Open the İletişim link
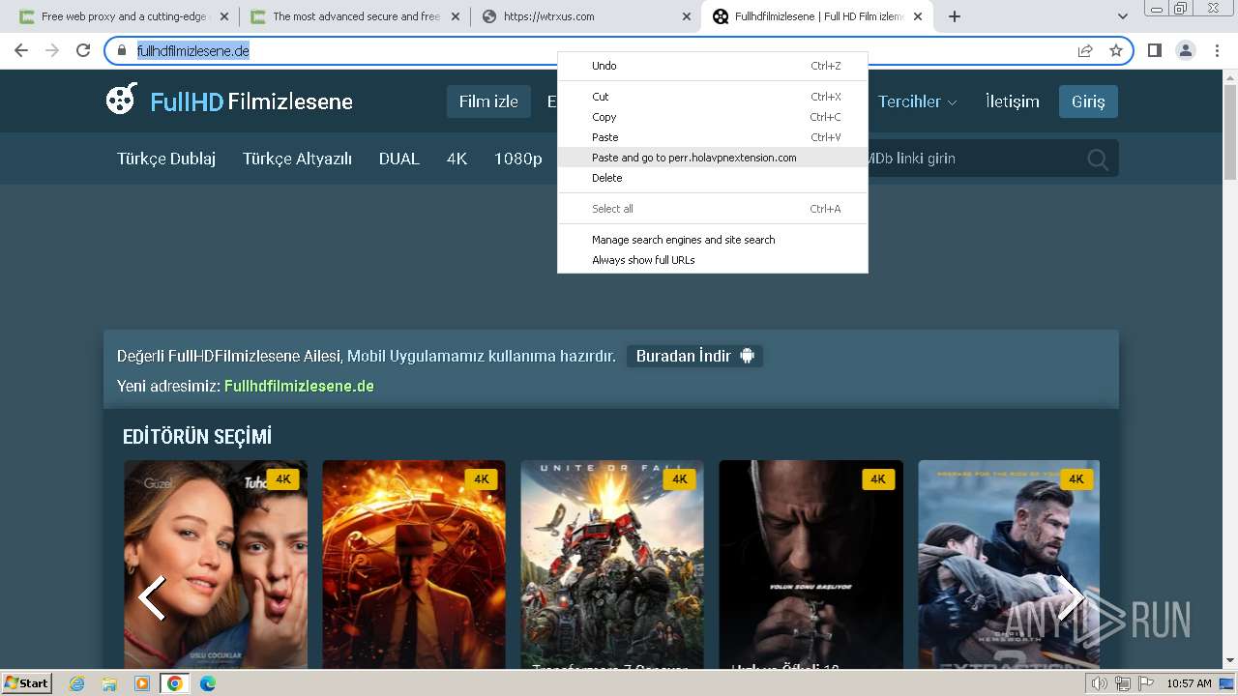Image resolution: width=1238 pixels, height=696 pixels. 1012,101
